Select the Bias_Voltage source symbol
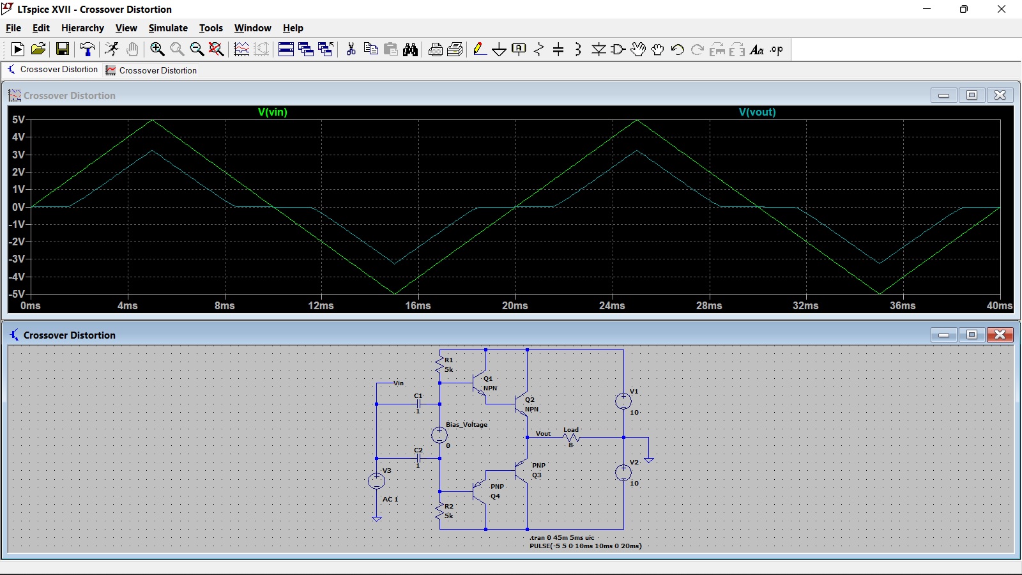The width and height of the screenshot is (1022, 575). click(x=439, y=435)
